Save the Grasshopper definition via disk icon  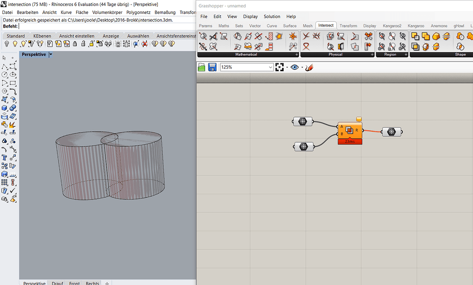[x=212, y=67]
